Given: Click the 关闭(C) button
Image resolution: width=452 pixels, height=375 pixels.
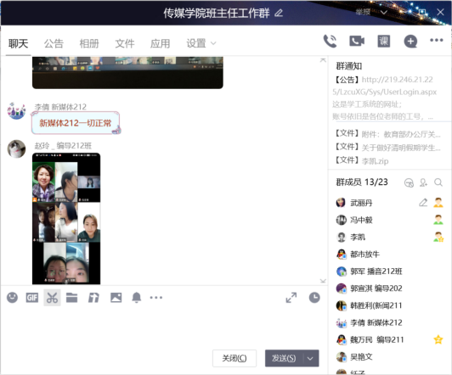Looking at the screenshot, I should [234, 358].
